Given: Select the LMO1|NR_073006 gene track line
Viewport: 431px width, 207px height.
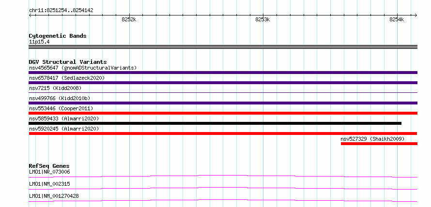Looking at the screenshot, I should (x=223, y=176).
